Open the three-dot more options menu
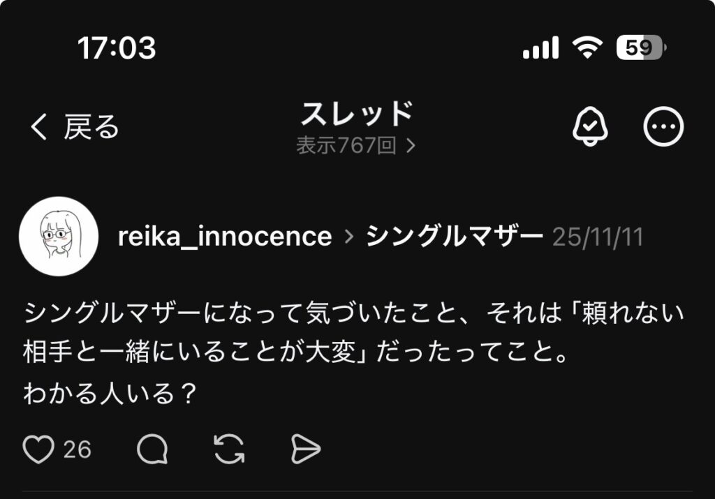Image resolution: width=715 pixels, height=499 pixels. [x=663, y=127]
